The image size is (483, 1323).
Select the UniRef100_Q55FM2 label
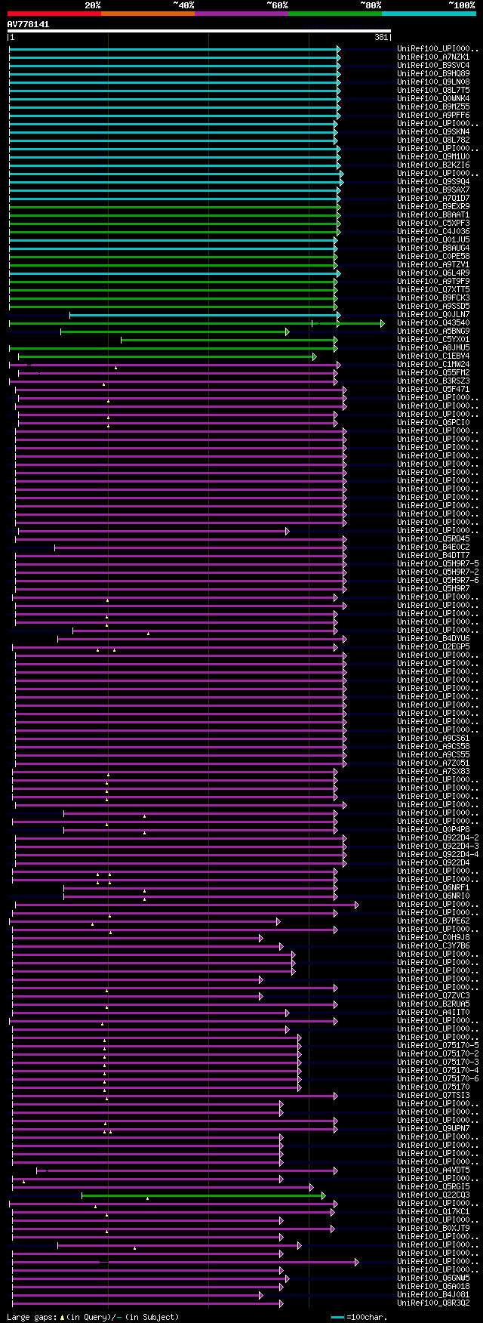[433, 372]
